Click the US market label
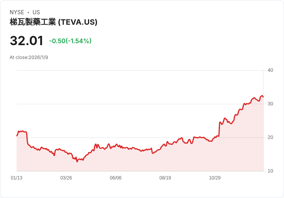The height and width of the screenshot is (198, 284). [x=36, y=12]
